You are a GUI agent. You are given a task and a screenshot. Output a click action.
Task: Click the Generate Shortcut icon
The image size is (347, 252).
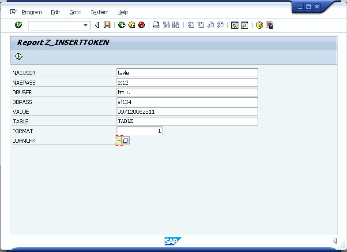click(245, 26)
